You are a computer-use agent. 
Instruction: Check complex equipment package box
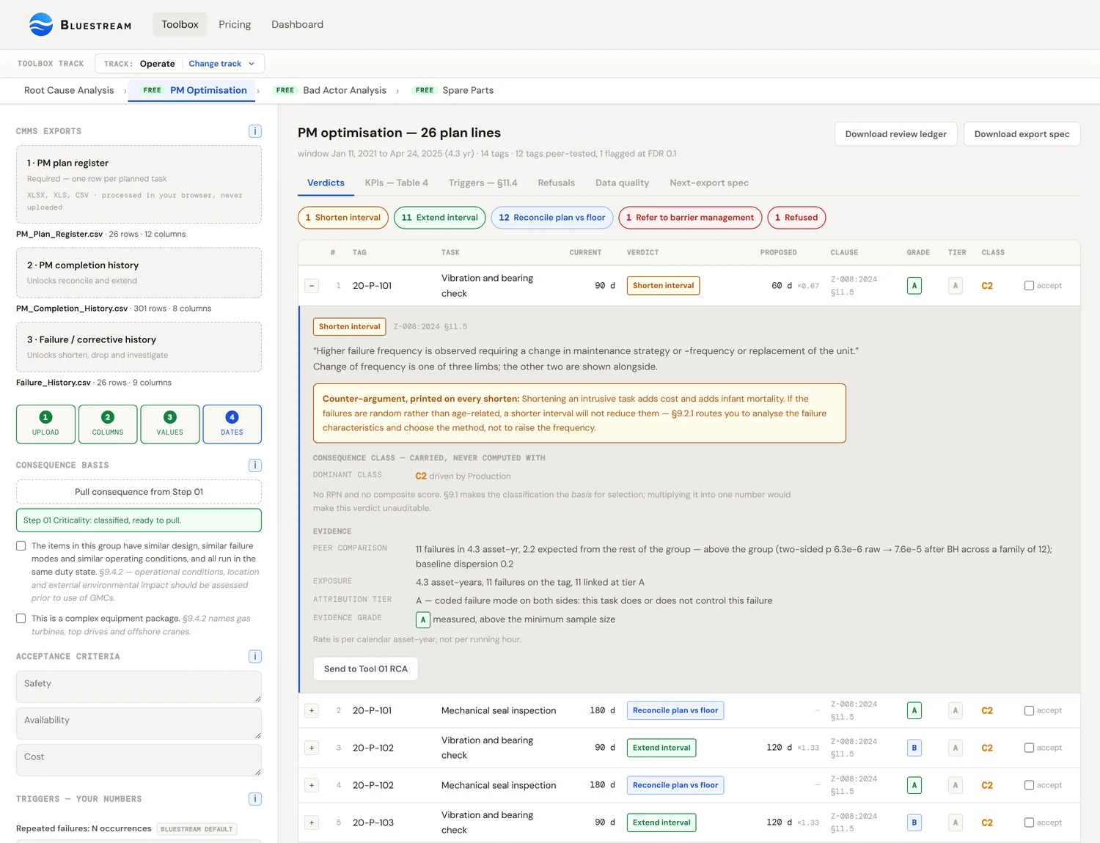point(21,619)
